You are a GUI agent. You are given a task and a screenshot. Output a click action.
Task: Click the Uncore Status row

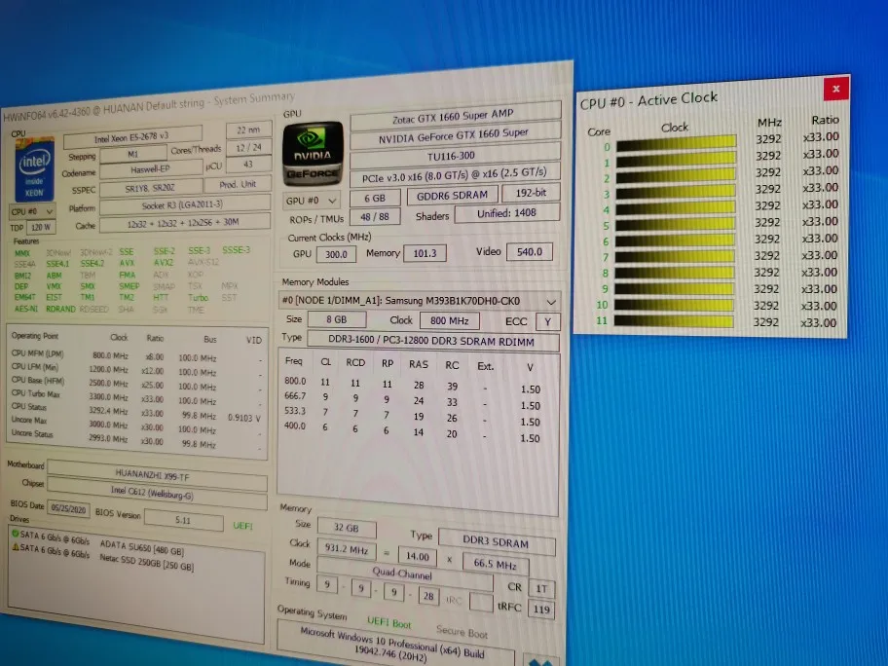point(136,438)
